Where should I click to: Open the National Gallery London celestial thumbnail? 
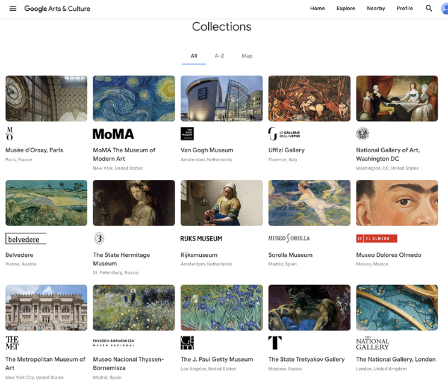[397, 308]
